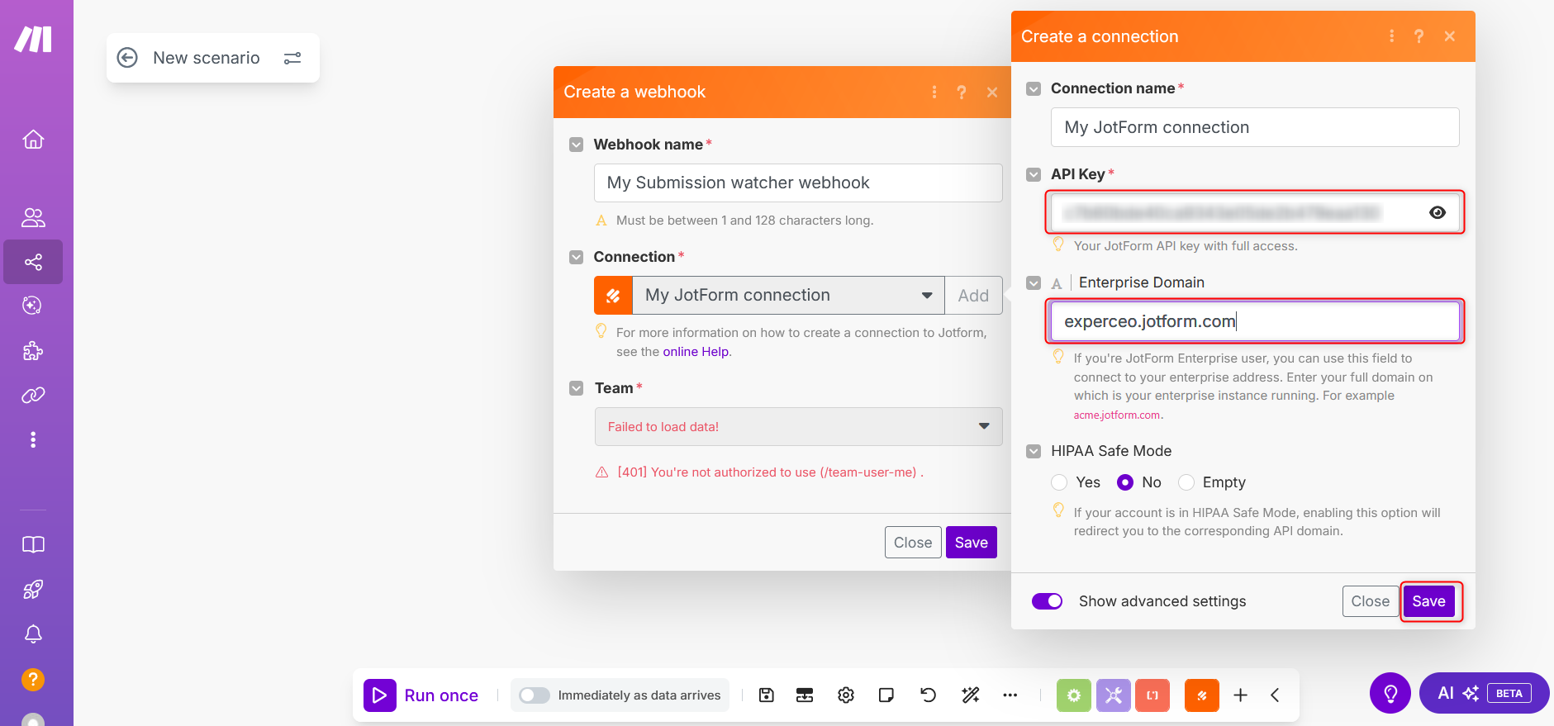Open Create a webhook dialog options dots
Image resolution: width=1554 pixels, height=726 pixels.
point(934,93)
